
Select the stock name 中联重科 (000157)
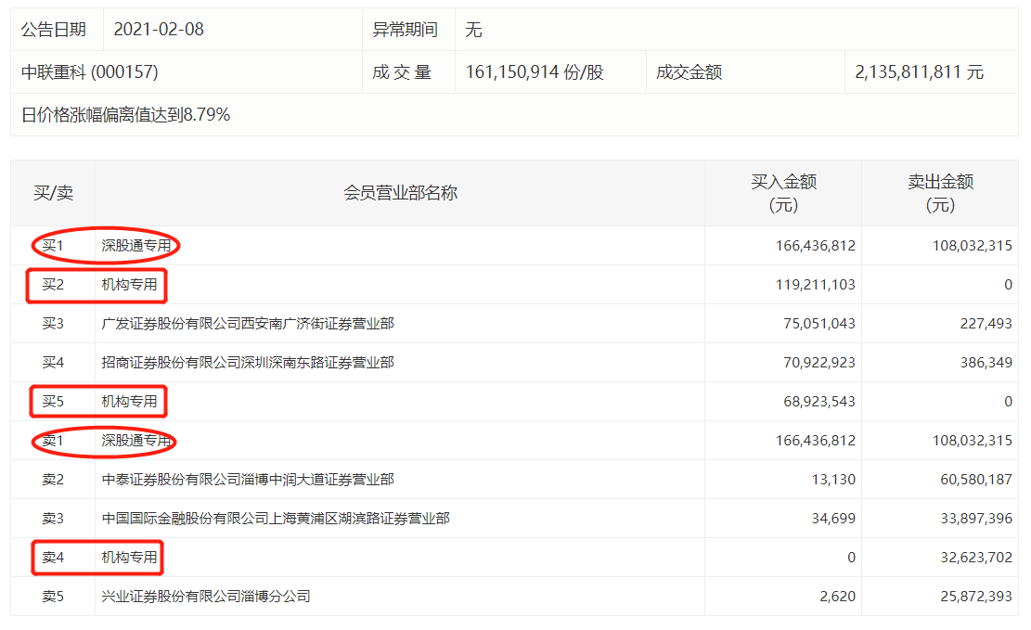90,72
